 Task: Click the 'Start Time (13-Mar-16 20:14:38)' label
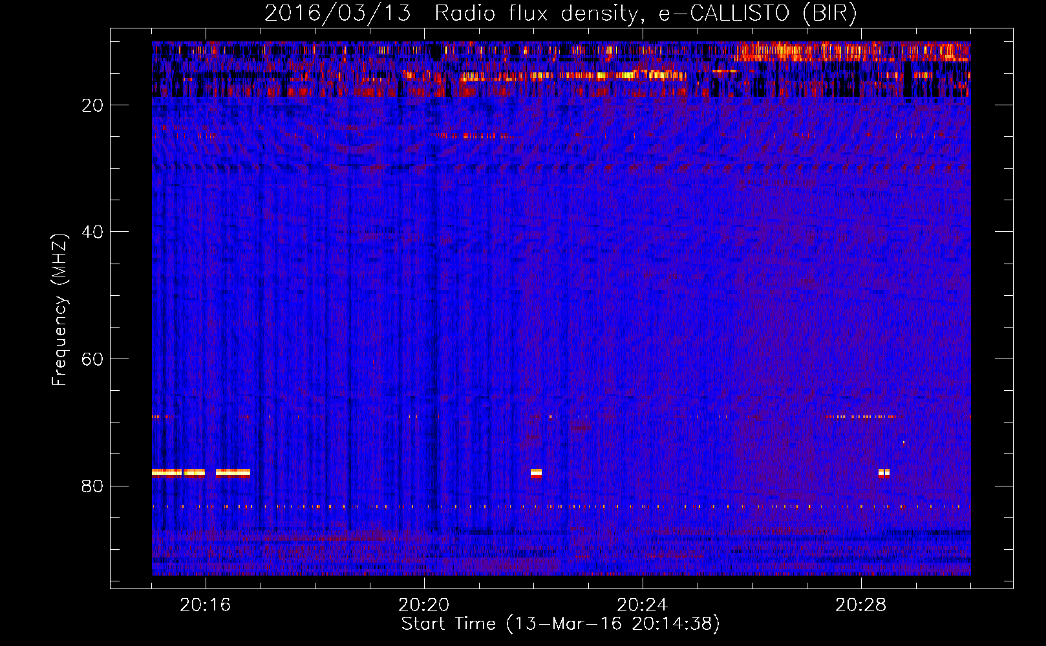click(560, 624)
